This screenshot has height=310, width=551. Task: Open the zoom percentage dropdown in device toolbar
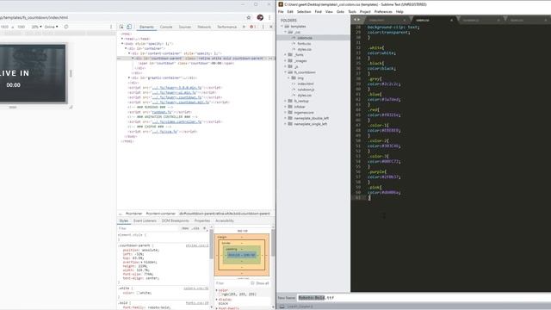click(x=36, y=27)
